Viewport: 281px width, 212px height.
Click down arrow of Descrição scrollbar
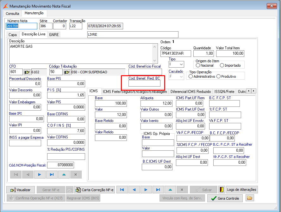click(155, 61)
